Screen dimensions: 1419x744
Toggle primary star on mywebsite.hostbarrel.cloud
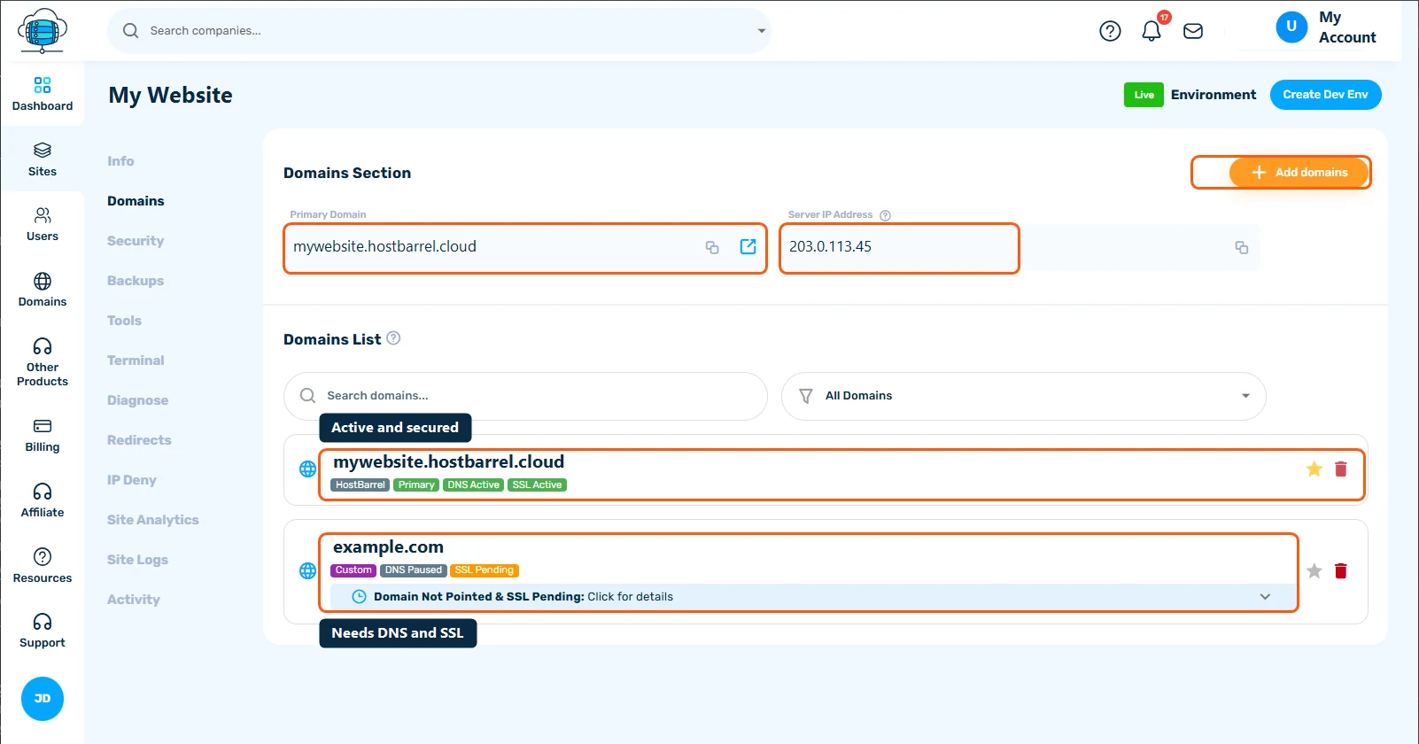[x=1314, y=469]
